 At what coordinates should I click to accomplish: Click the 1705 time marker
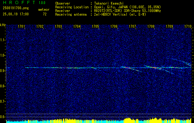tap(96, 26)
